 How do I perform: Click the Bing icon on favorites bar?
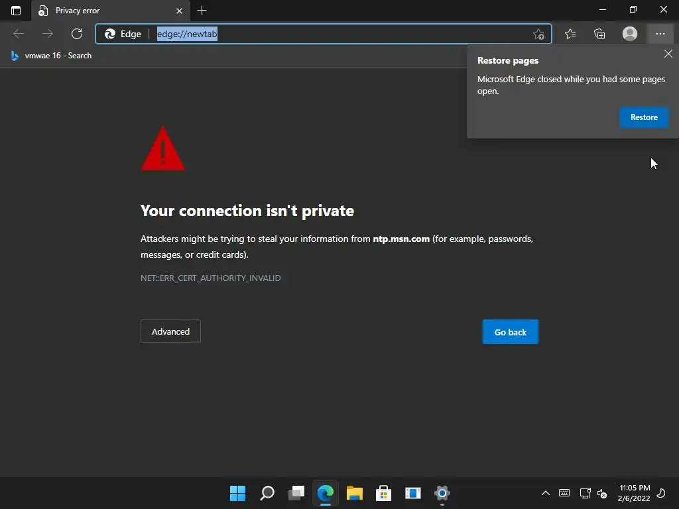(x=15, y=56)
